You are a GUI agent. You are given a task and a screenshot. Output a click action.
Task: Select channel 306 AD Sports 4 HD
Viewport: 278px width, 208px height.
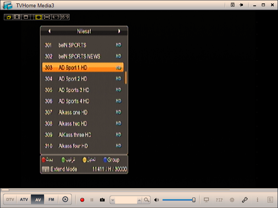pyautogui.click(x=83, y=101)
